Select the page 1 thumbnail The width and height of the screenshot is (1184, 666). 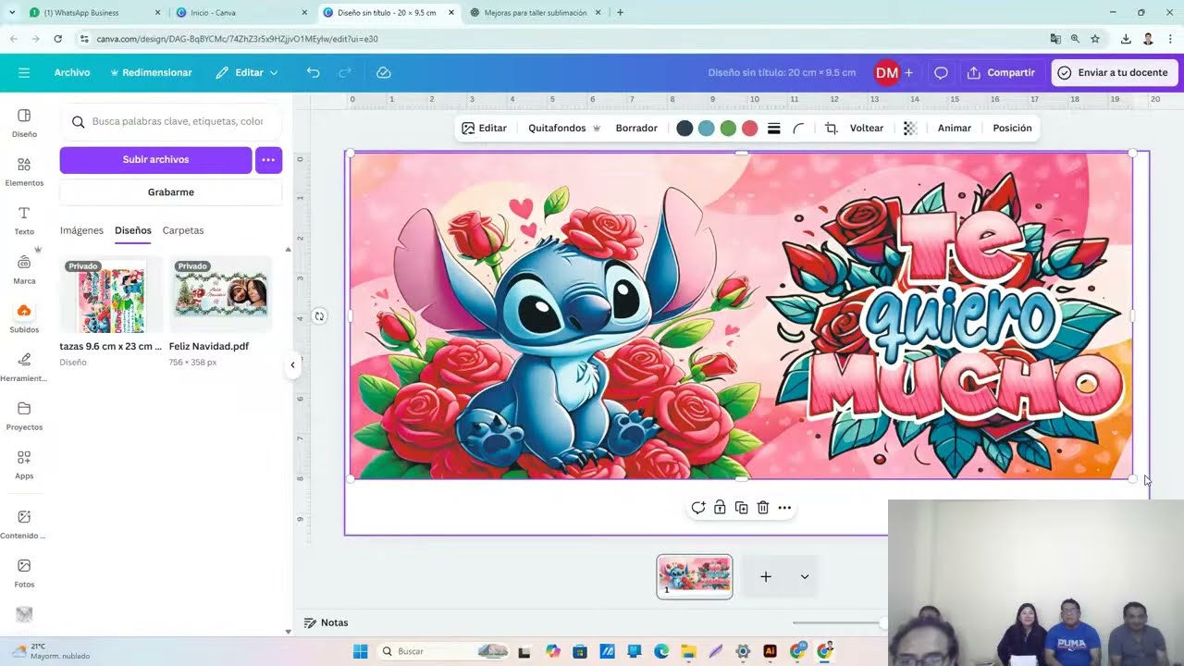(x=695, y=576)
